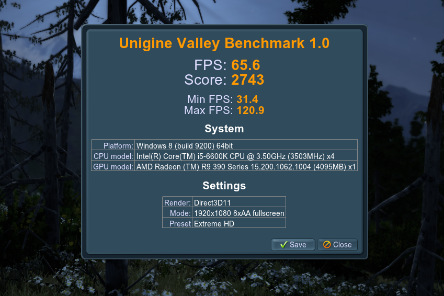Click the Close button
The width and height of the screenshot is (444, 296).
click(337, 245)
